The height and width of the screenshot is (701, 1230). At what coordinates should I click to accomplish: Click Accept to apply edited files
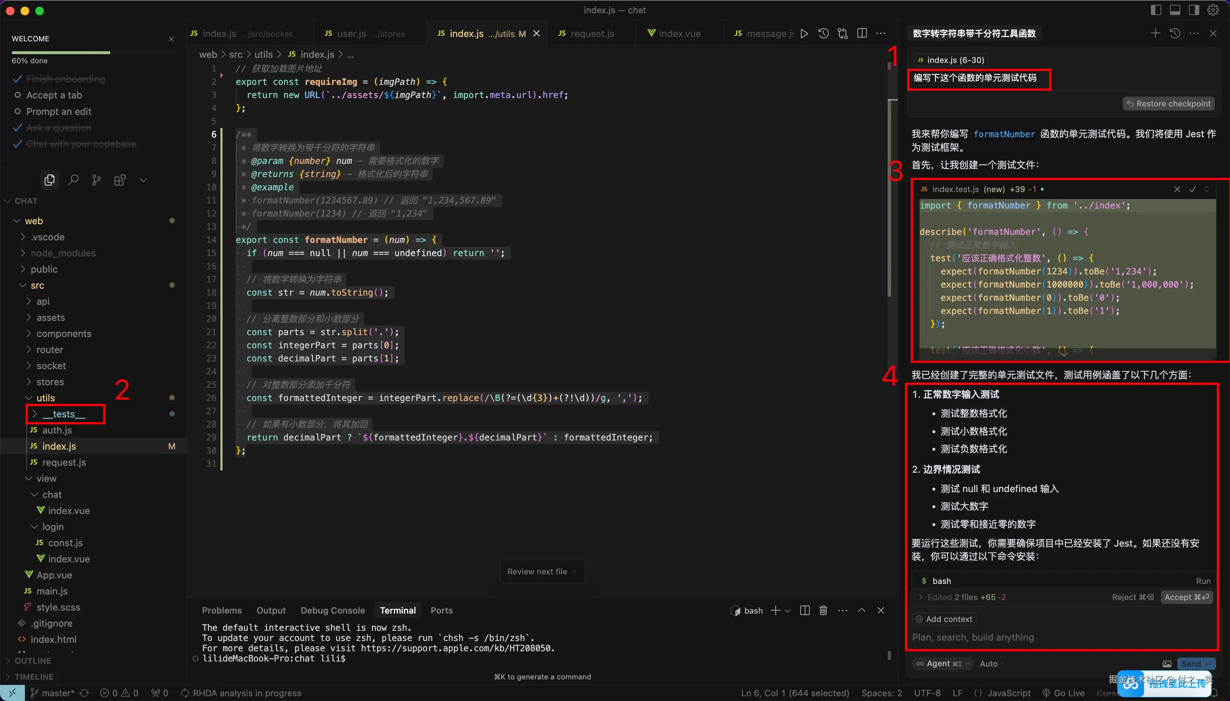[x=1186, y=597]
